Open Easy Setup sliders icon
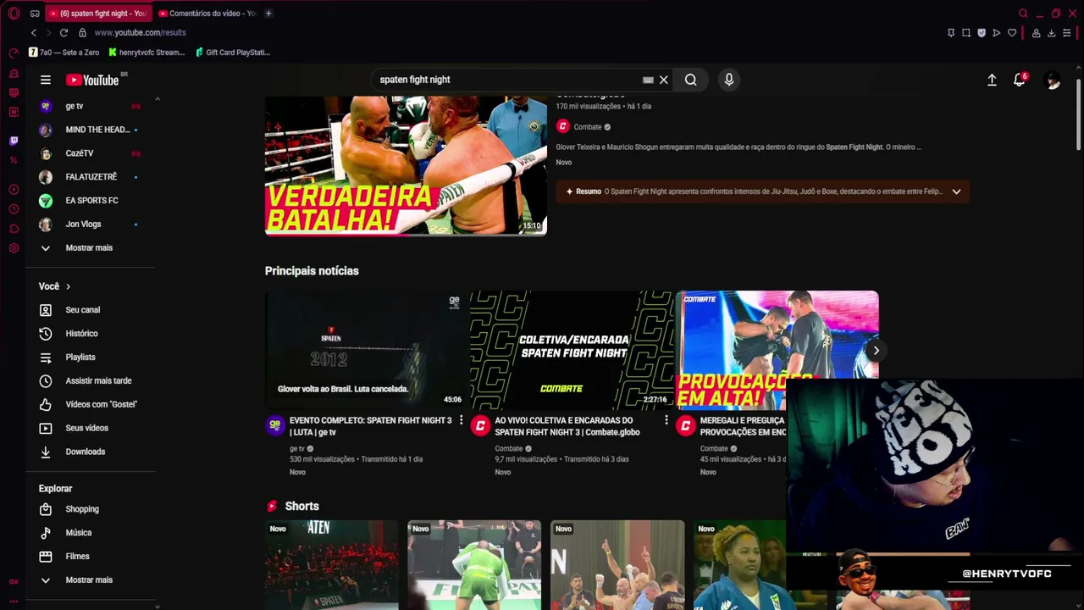This screenshot has width=1084, height=610. (1066, 33)
